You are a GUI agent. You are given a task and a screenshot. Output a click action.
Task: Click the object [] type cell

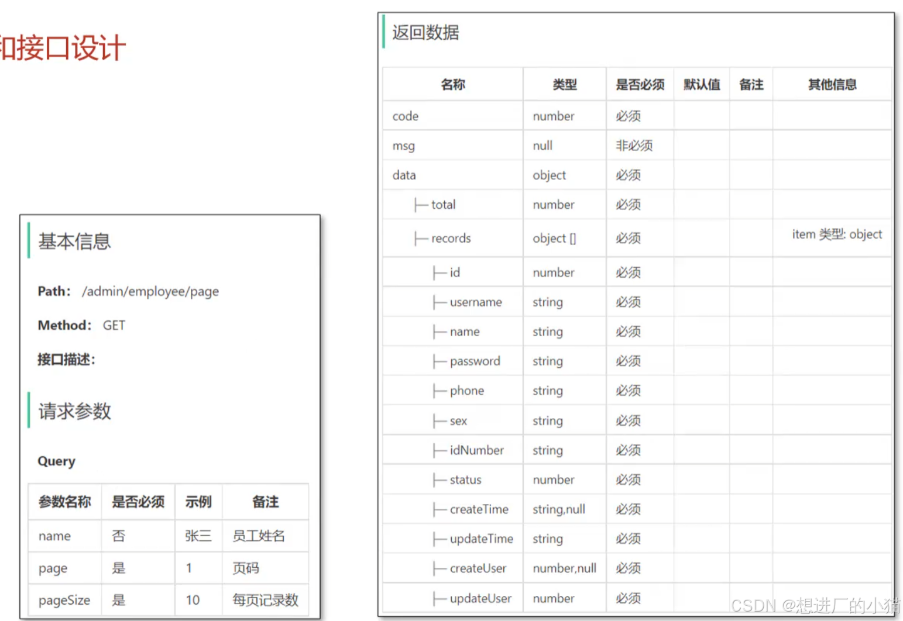554,238
